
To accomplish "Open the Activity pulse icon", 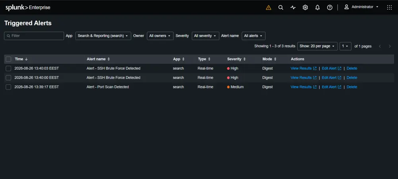I will point(293,8).
